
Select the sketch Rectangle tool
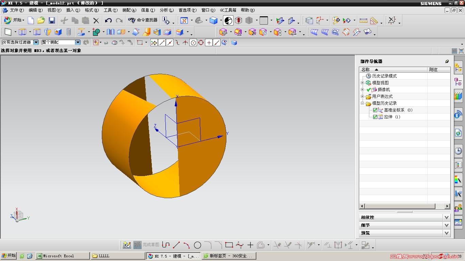[x=229, y=245]
